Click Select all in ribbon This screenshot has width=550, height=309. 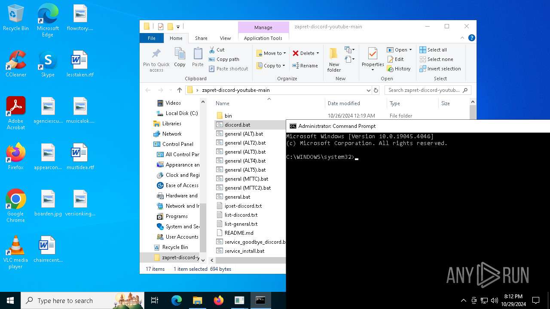tap(433, 50)
